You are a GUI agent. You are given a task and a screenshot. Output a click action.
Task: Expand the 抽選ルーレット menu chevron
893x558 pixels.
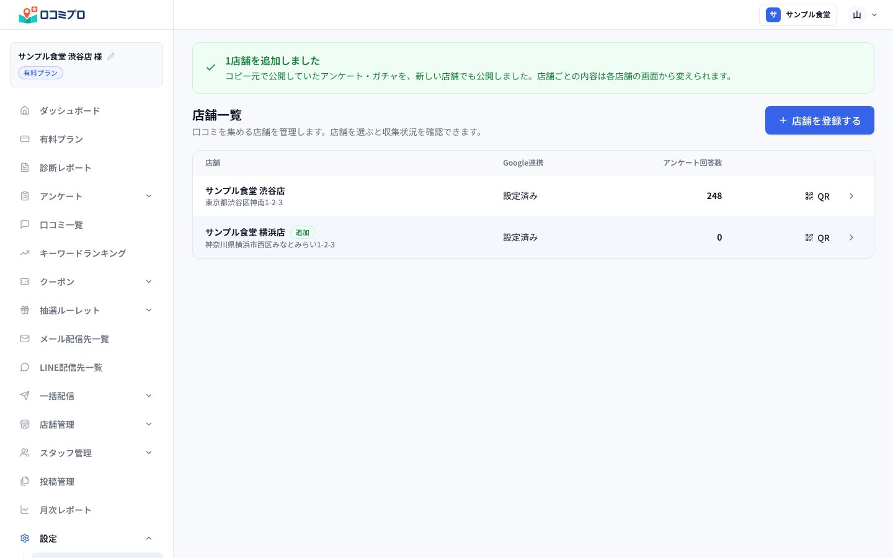click(149, 310)
